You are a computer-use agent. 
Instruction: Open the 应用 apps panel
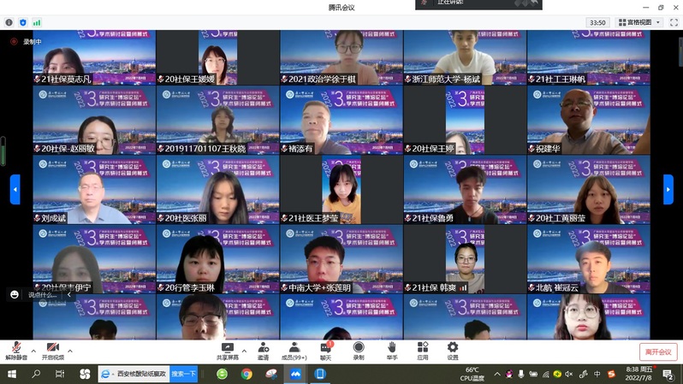[422, 350]
